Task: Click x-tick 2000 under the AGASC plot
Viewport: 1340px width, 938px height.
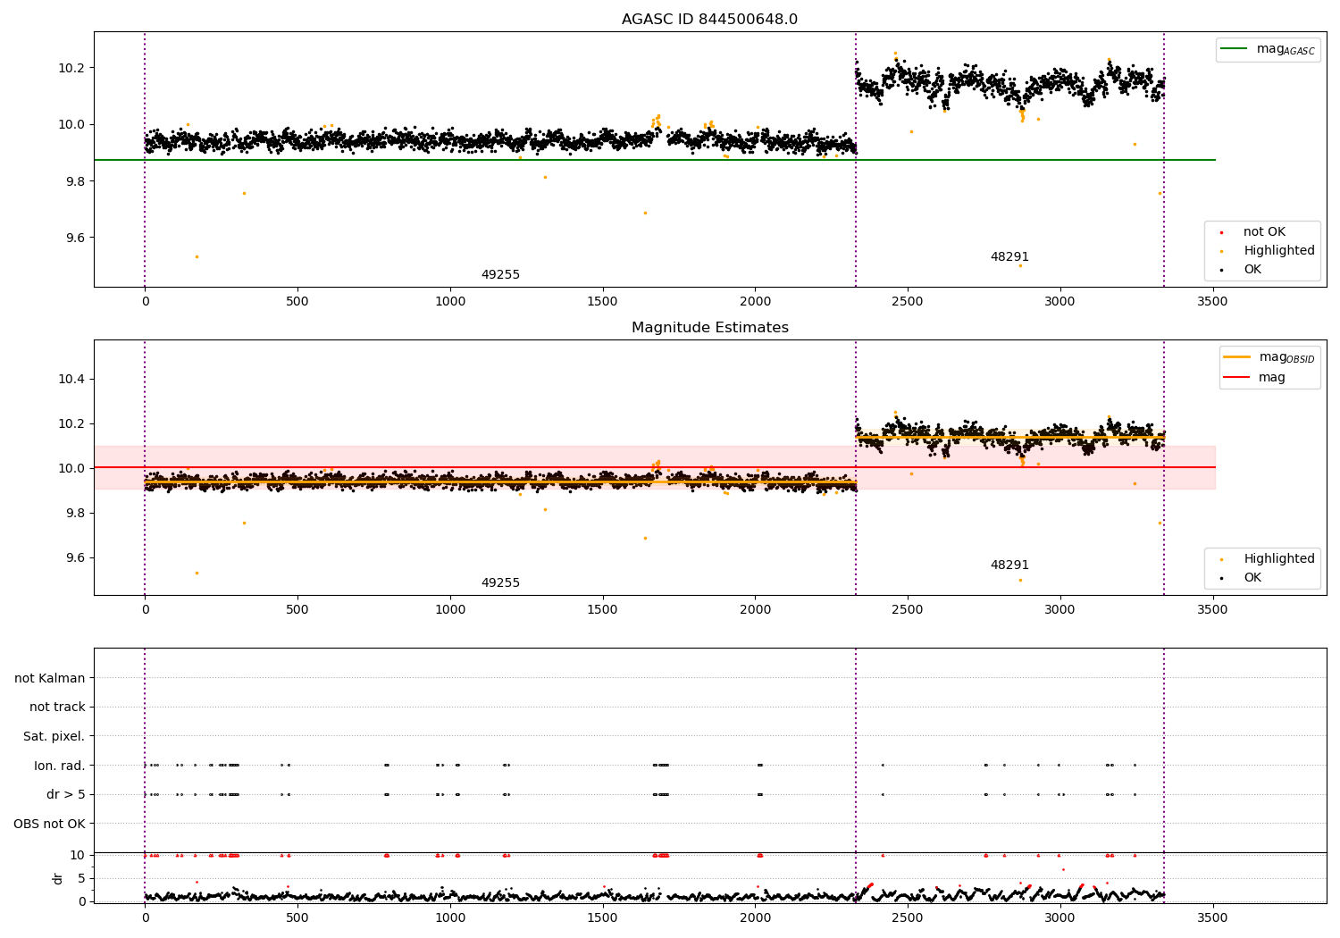Action: [756, 301]
